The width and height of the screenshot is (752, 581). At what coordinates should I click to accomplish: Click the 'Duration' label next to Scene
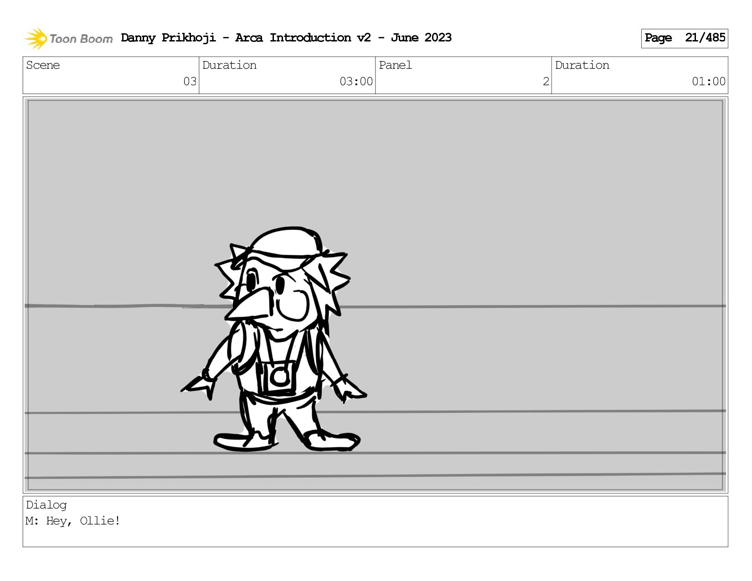coord(229,65)
